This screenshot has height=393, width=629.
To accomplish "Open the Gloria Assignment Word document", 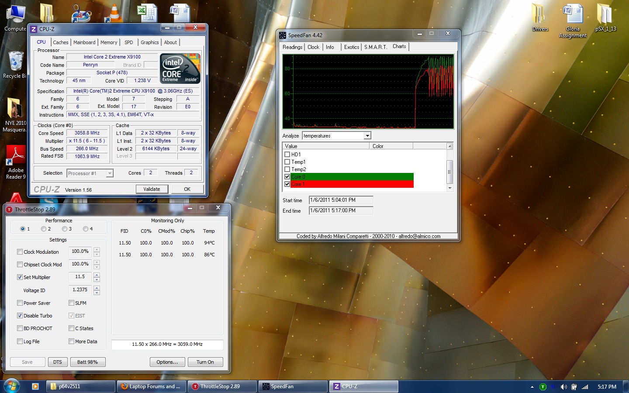I will (x=573, y=20).
